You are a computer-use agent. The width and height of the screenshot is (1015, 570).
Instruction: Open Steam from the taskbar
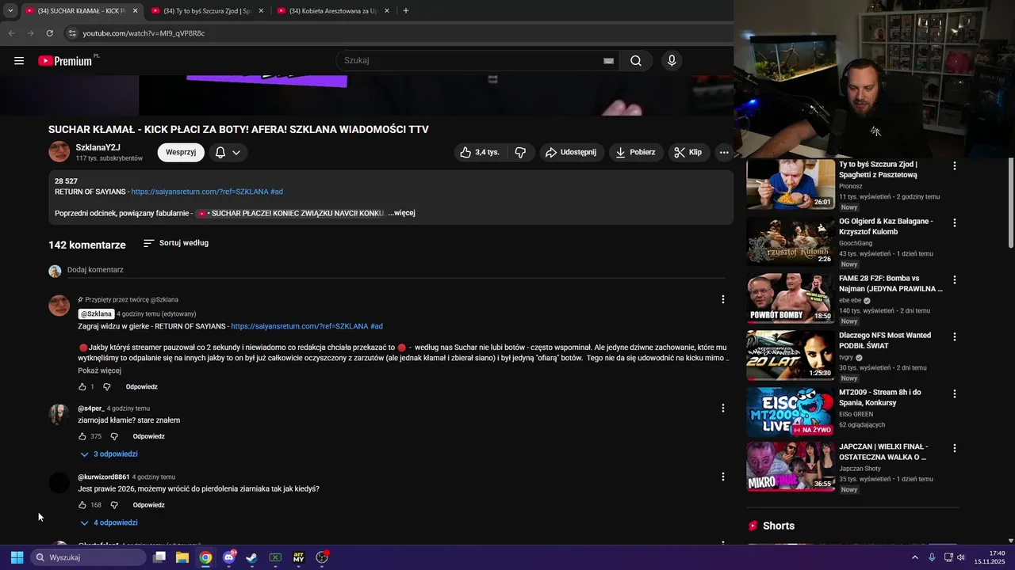(x=251, y=557)
